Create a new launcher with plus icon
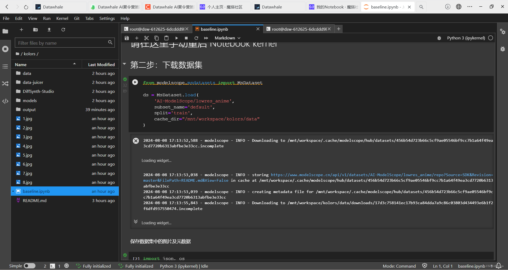 [x=21, y=30]
